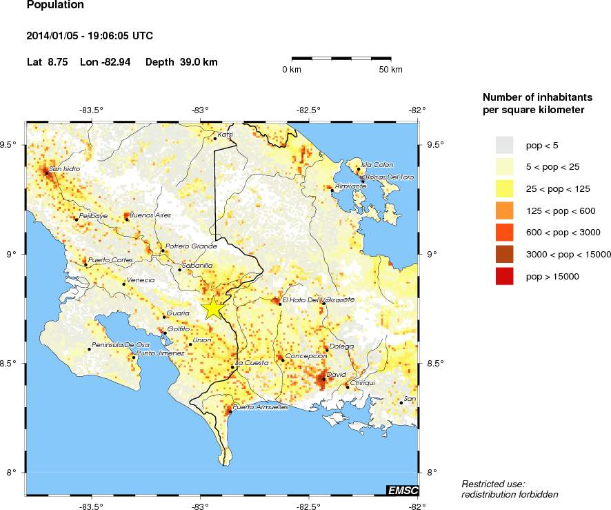Click the Concepcion city marker

click(x=282, y=360)
